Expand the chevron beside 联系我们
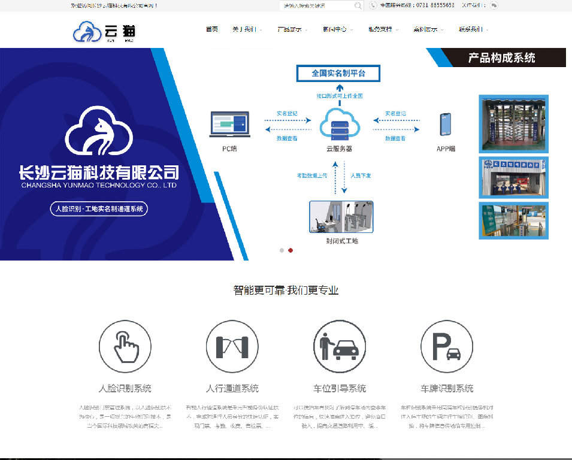The height and width of the screenshot is (460, 572). (x=488, y=30)
